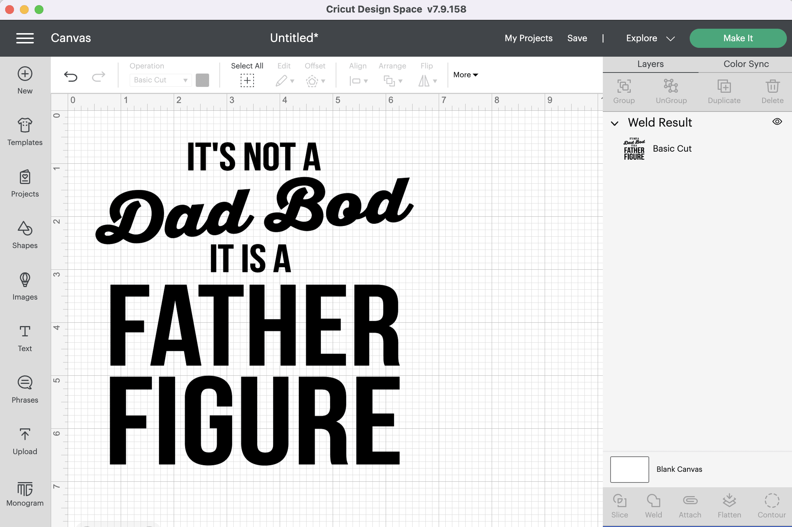Click the Slice tool
This screenshot has height=527, width=792.
coord(620,506)
